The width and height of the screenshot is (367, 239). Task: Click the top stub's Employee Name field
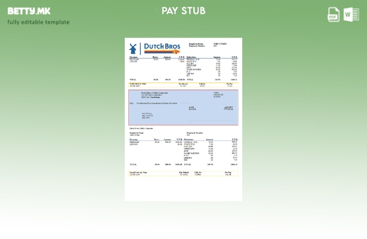[x=196, y=44]
